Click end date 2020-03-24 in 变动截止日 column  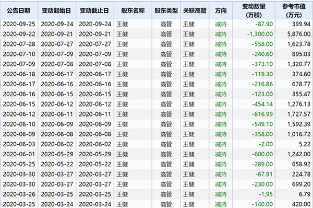(x=95, y=204)
